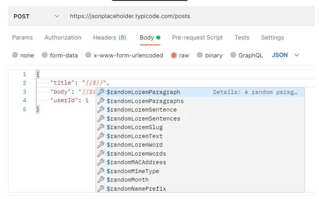
Task: Choose $randomMACAddress suggestion
Action: point(200,162)
